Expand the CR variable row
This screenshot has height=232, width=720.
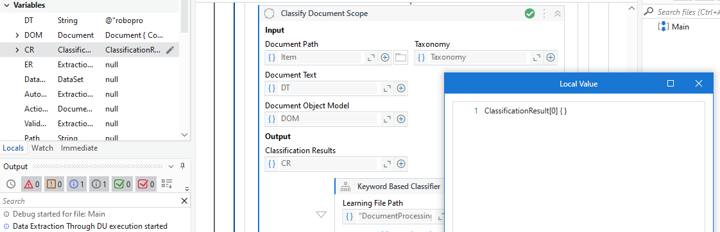tap(17, 50)
